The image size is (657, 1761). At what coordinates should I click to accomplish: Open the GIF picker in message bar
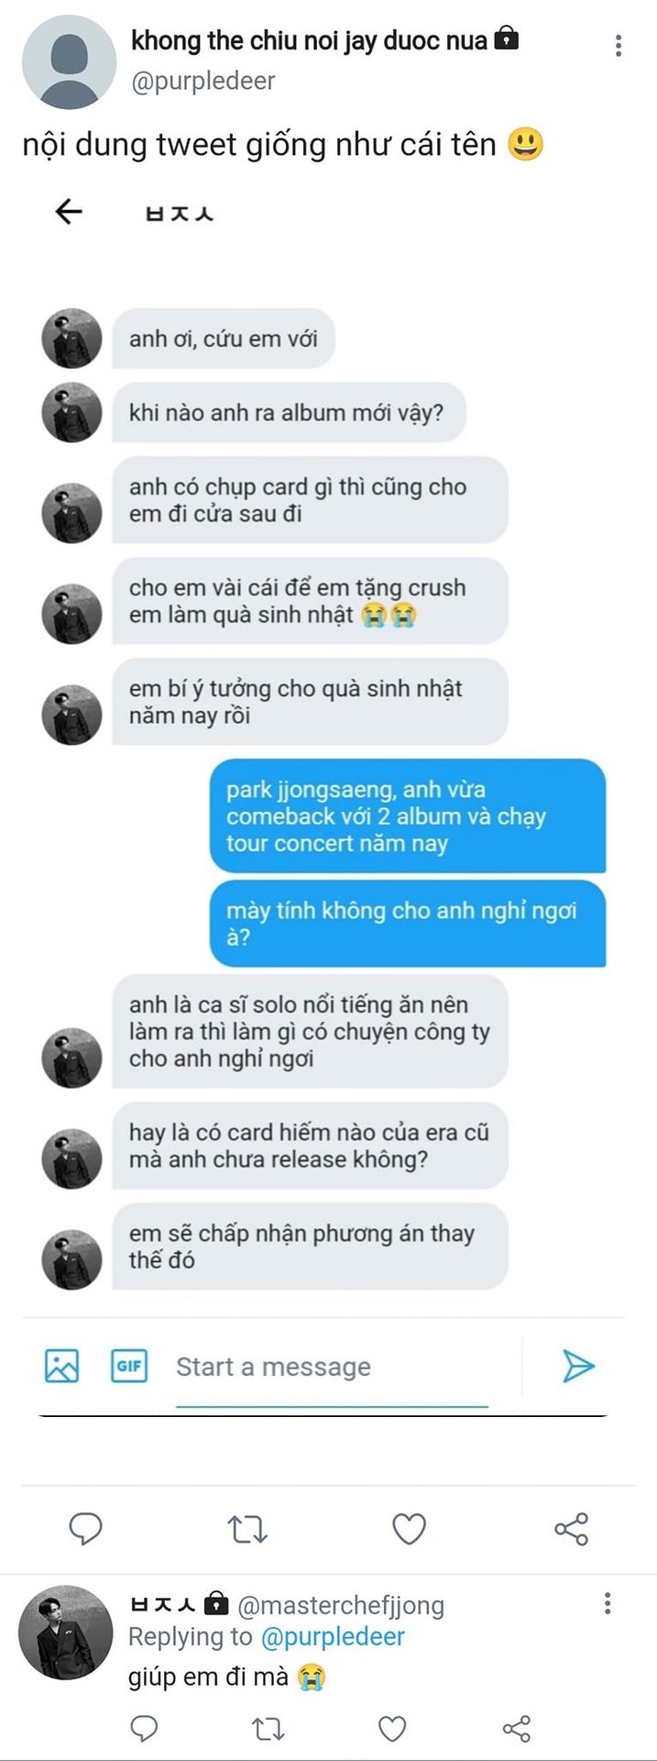[x=129, y=1366]
